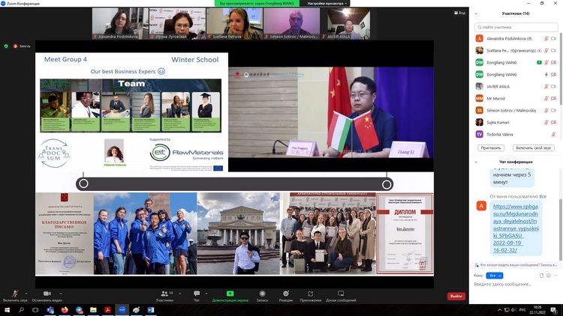Viewport: 563px width, 316px height.
Task: Click Alexandra Podolnikova's muted microphone icon
Action: tap(546, 39)
